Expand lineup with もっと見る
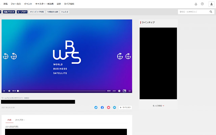 pyautogui.click(x=158, y=106)
